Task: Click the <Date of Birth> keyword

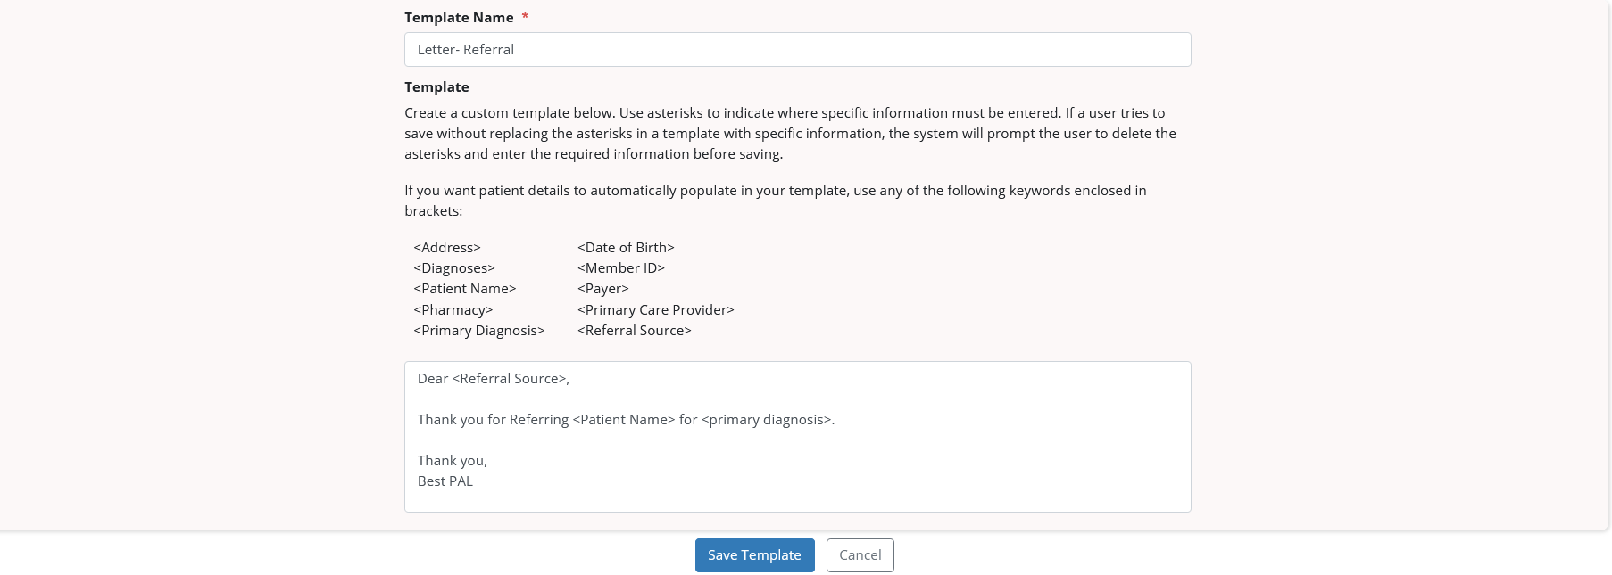Action: pos(626,248)
